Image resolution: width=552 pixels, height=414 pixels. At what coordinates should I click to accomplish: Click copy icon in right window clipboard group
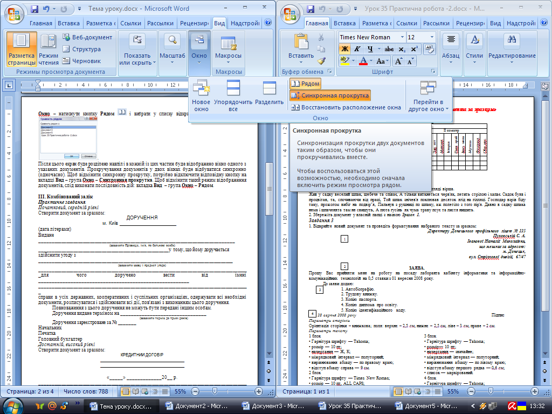pos(321,49)
